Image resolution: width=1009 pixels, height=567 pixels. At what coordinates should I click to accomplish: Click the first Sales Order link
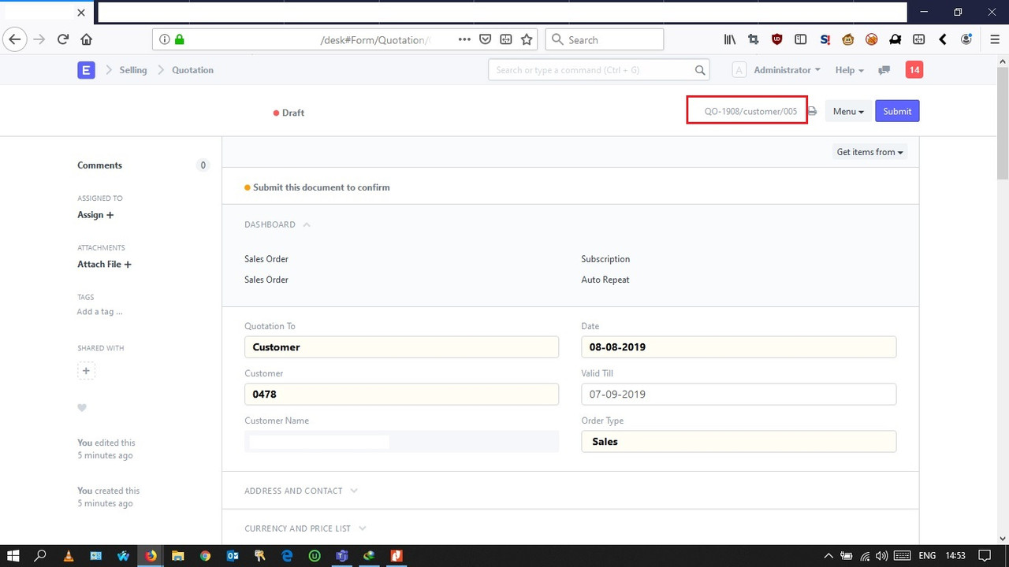coord(266,259)
